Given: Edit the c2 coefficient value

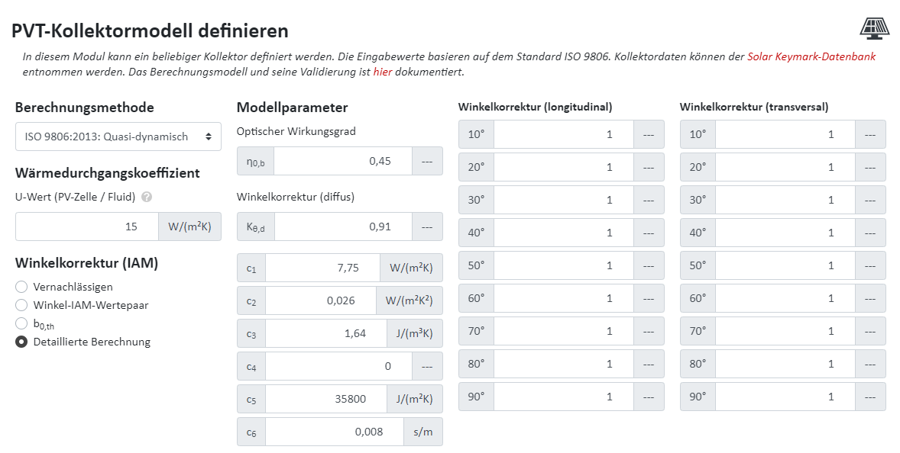Looking at the screenshot, I should [x=320, y=300].
